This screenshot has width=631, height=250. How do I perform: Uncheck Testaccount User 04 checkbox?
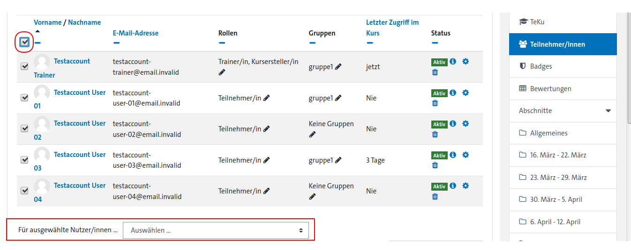point(25,191)
